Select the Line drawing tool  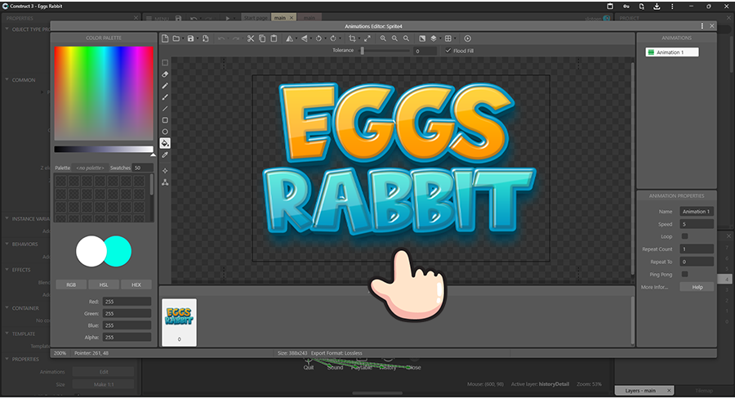click(x=165, y=108)
